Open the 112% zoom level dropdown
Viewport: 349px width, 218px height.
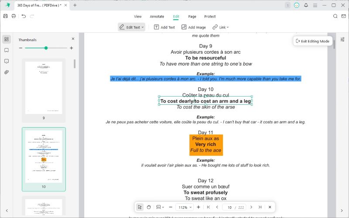point(185,207)
